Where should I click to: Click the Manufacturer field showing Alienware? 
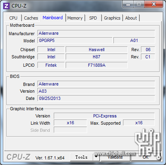tap(96, 33)
